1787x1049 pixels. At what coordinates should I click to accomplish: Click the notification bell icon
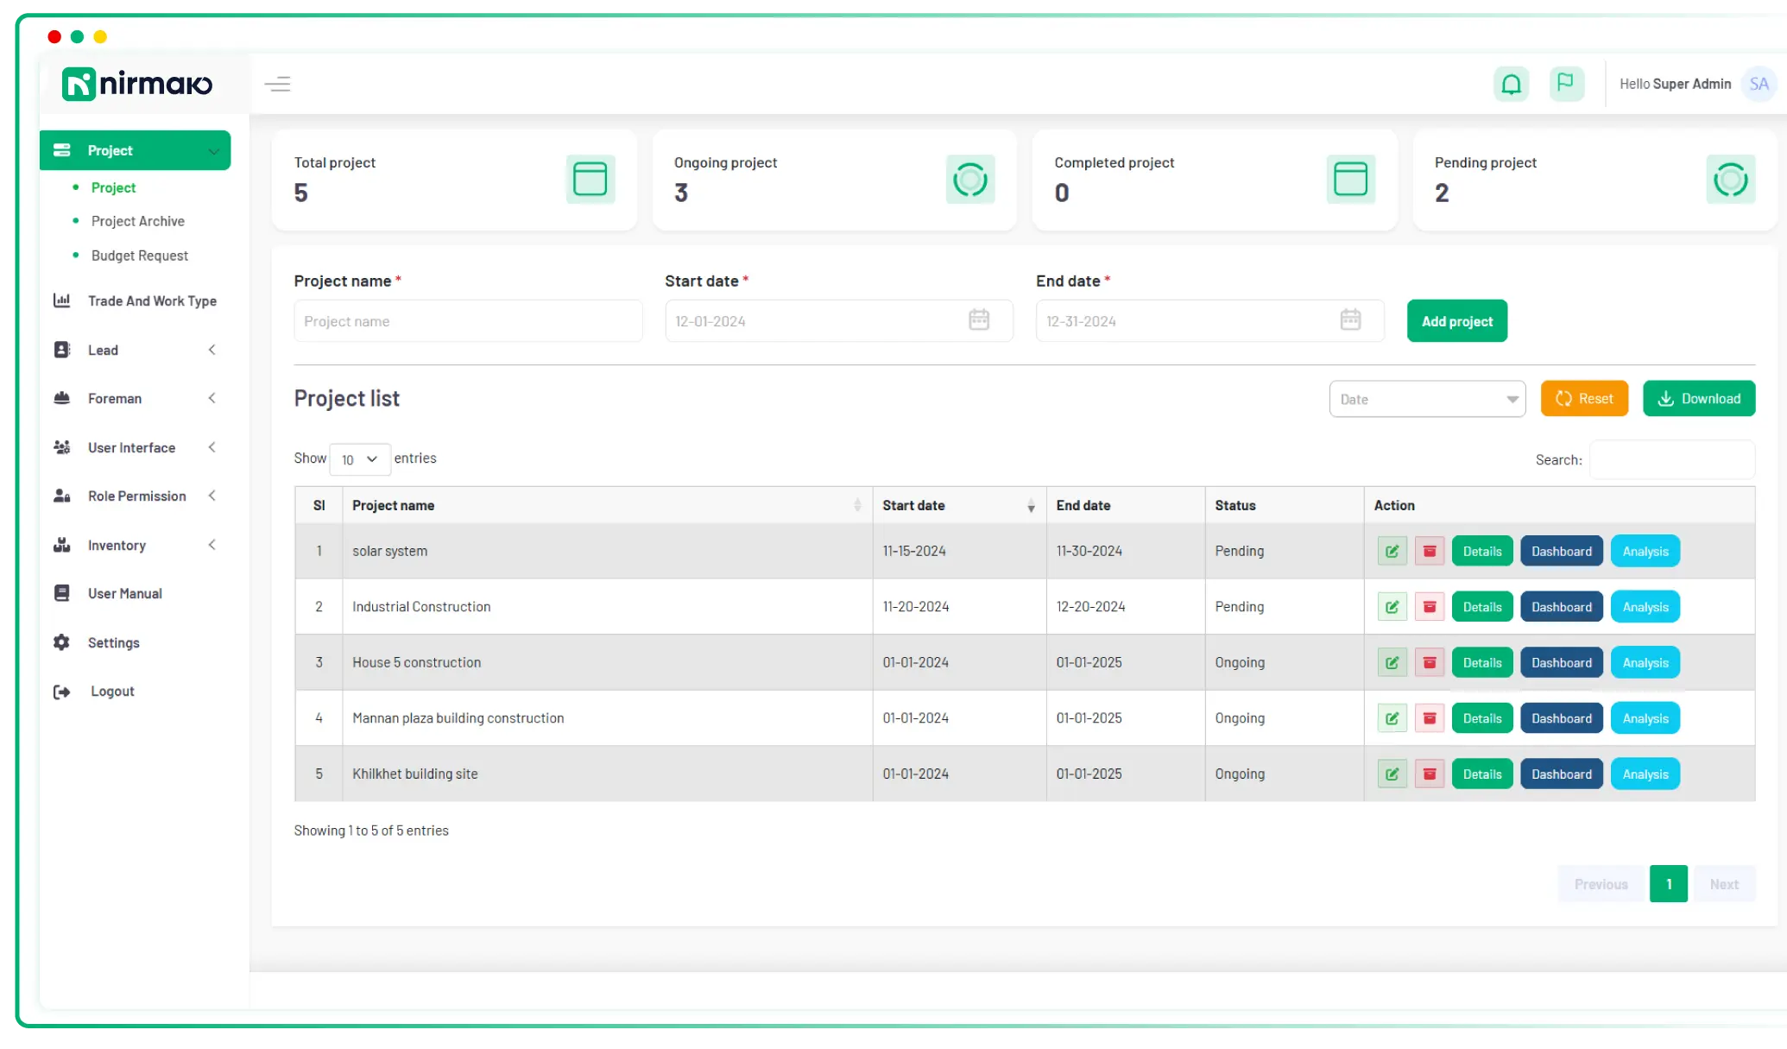[1511, 85]
